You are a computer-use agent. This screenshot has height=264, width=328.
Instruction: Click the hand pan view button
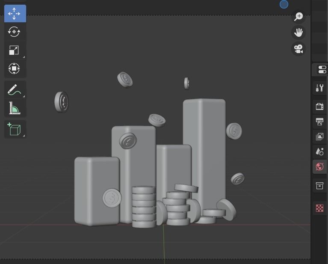click(298, 33)
